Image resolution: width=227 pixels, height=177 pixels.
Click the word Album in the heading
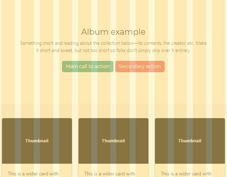click(95, 32)
